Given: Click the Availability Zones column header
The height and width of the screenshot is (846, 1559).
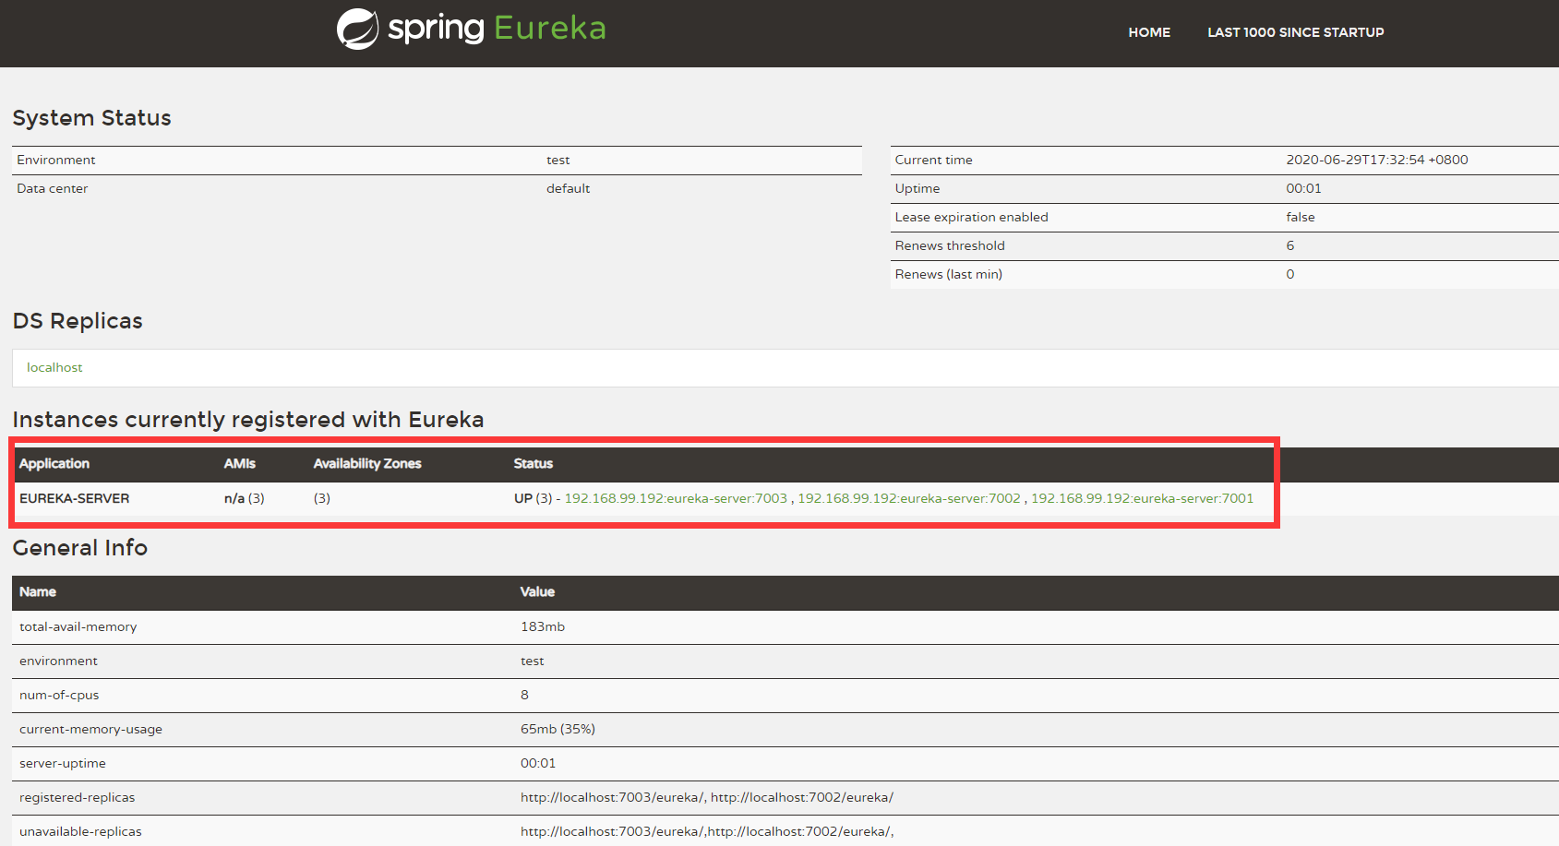Looking at the screenshot, I should click(367, 463).
